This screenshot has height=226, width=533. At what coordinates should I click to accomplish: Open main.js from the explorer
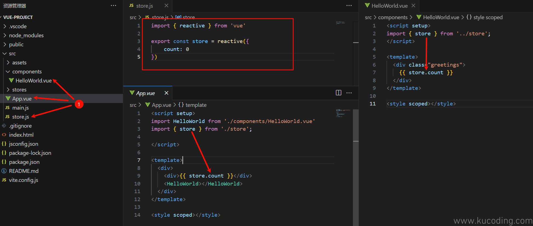pos(21,108)
